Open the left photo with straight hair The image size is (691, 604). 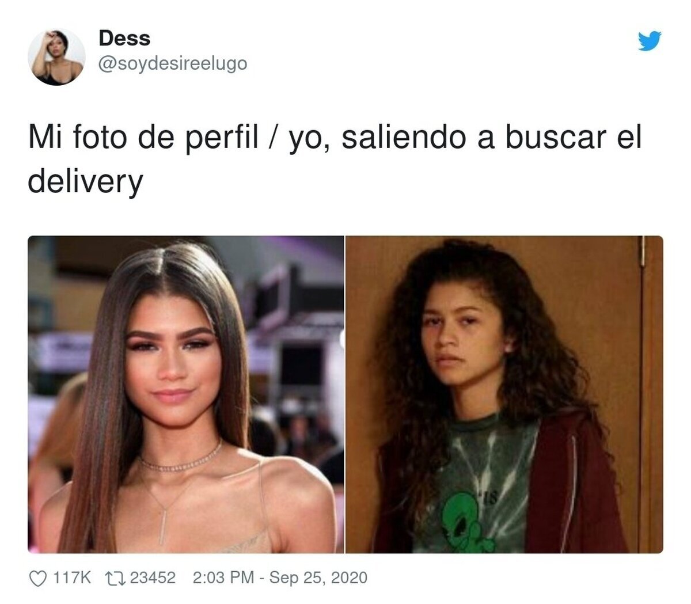(185, 394)
